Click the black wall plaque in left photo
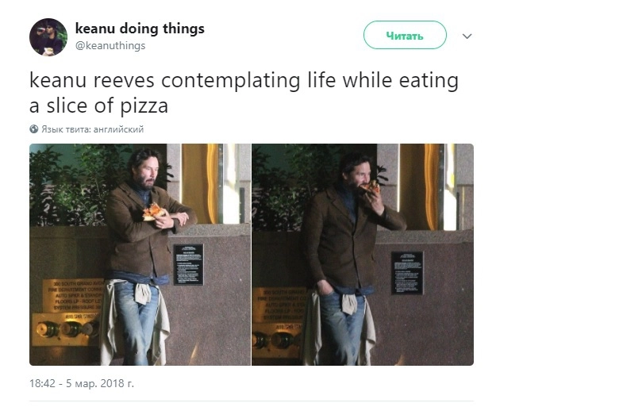This screenshot has height=407, width=619. [189, 264]
